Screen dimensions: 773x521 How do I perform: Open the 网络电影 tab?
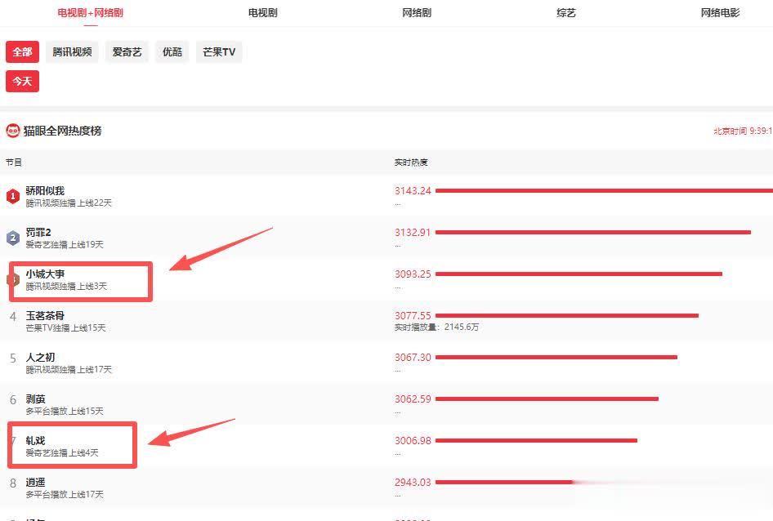720,13
